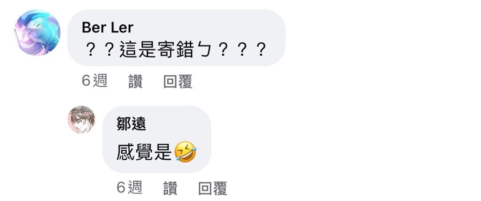
Task: Open Ber Ler's profile picture
Action: point(37,32)
